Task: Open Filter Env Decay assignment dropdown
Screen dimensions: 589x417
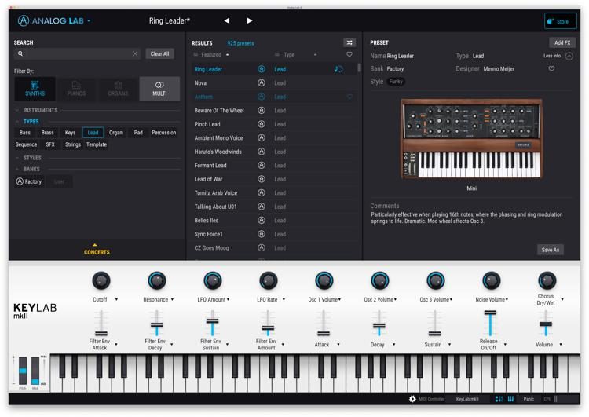Action: 172,345
